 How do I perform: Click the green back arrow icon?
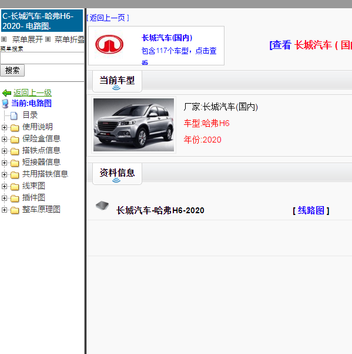6,93
